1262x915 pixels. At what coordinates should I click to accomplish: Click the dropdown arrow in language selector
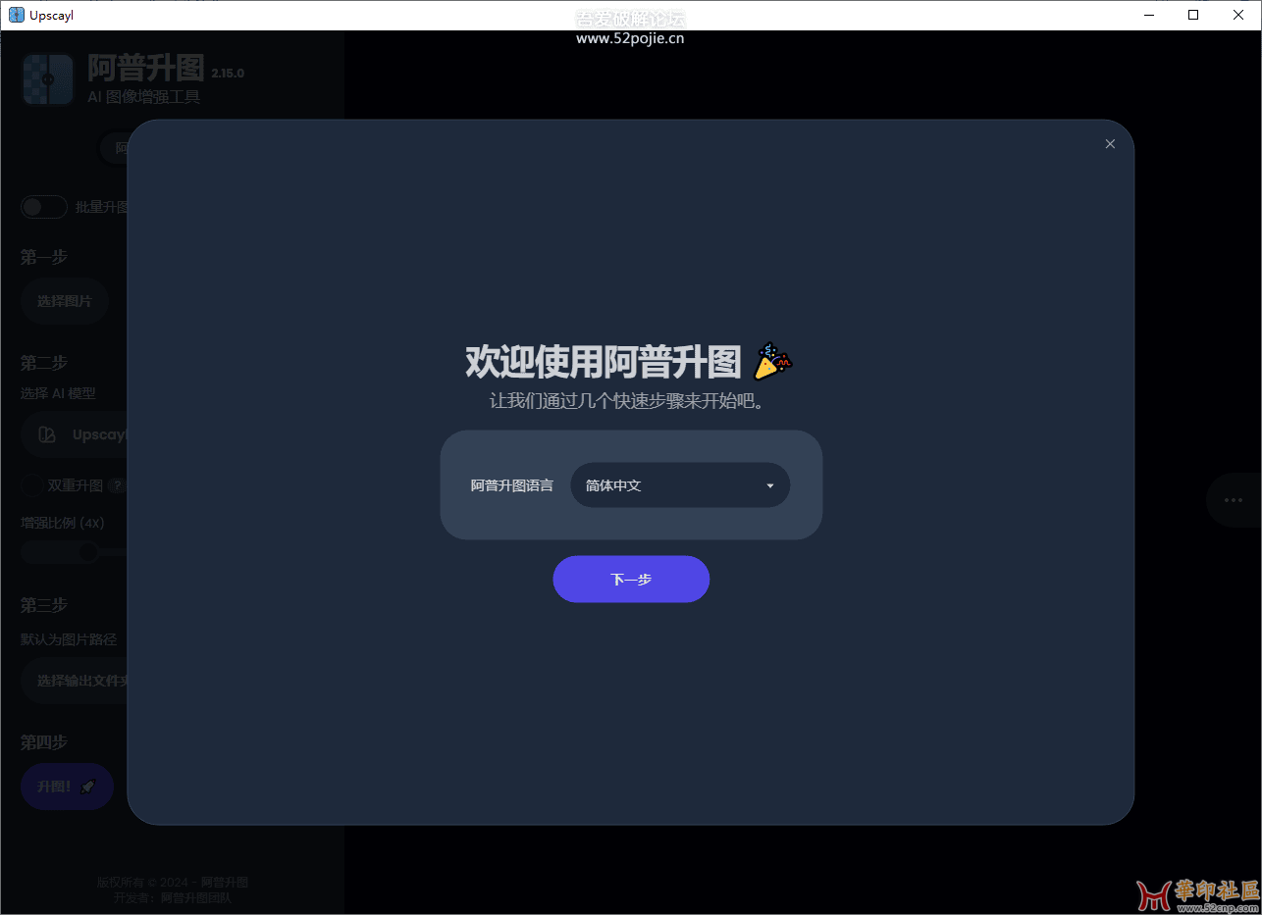[770, 486]
